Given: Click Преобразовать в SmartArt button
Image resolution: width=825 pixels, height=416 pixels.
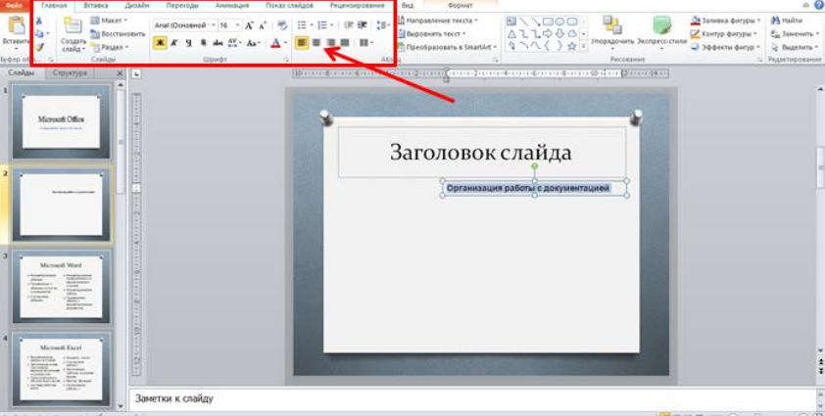Looking at the screenshot, I should click(449, 46).
